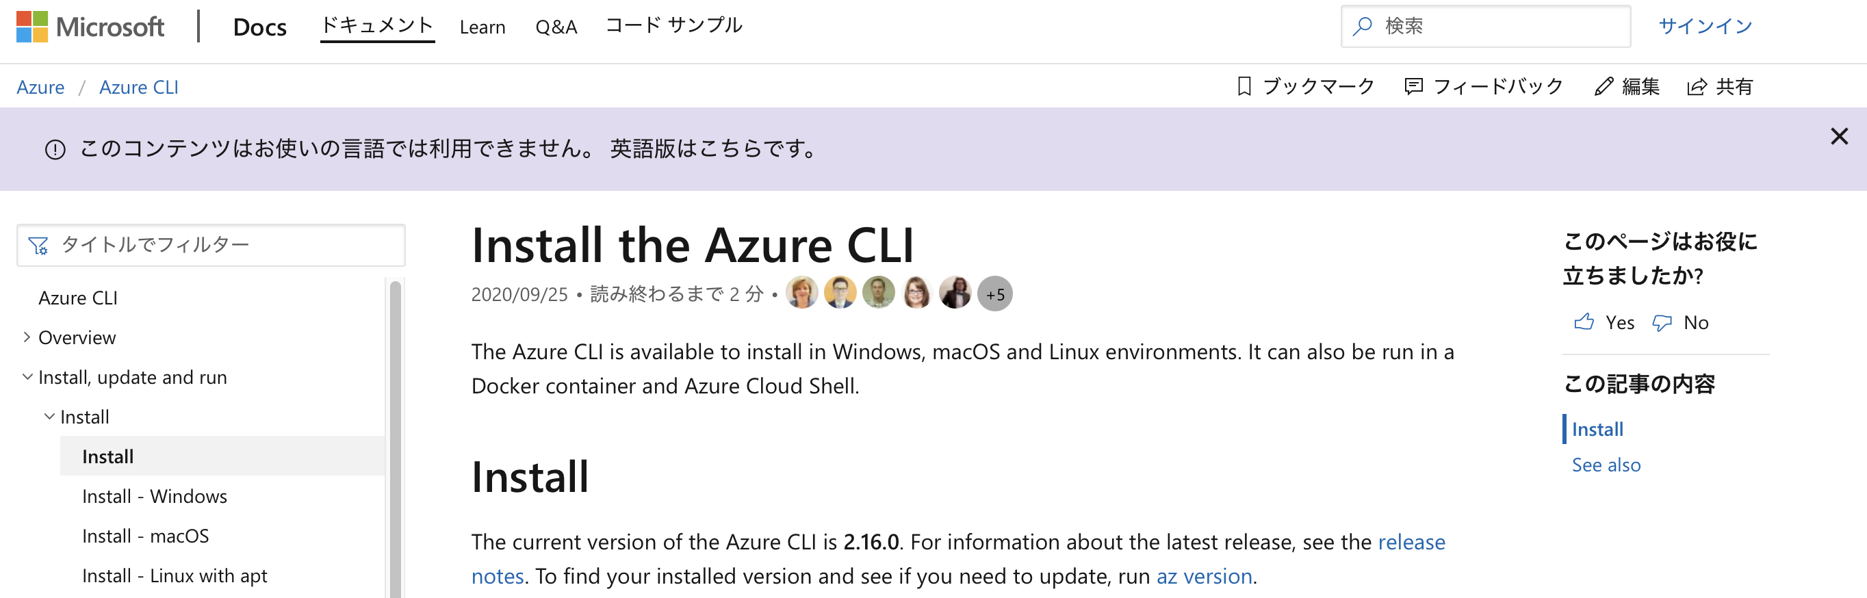Switch to the ドキュメント tab
The height and width of the screenshot is (598, 1867).
tap(378, 25)
